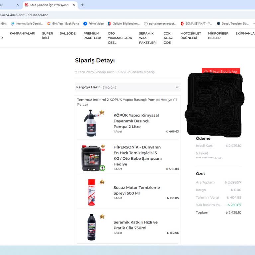The image size is (255, 255).
Task: Click KÖPÜK Yapıcı pompa product image
Action: pos(91,123)
